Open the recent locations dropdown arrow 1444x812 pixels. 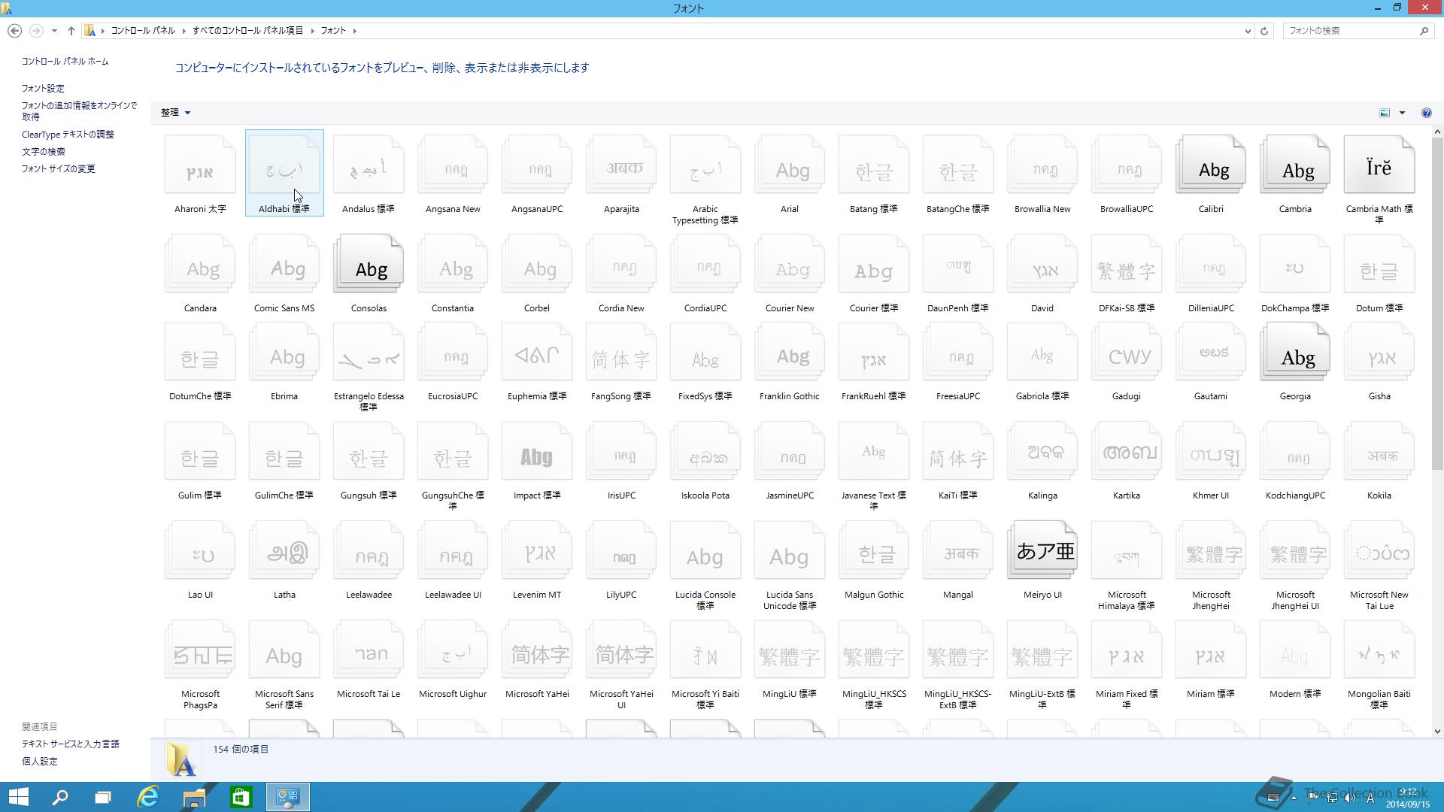click(54, 31)
